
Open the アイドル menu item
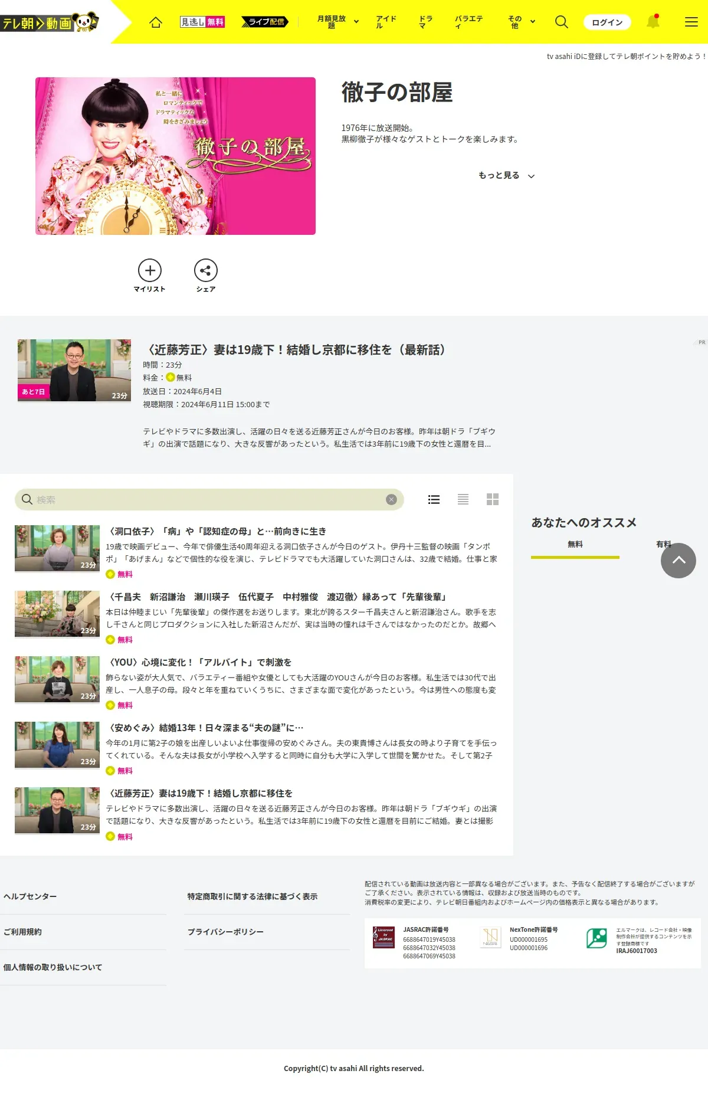(386, 22)
